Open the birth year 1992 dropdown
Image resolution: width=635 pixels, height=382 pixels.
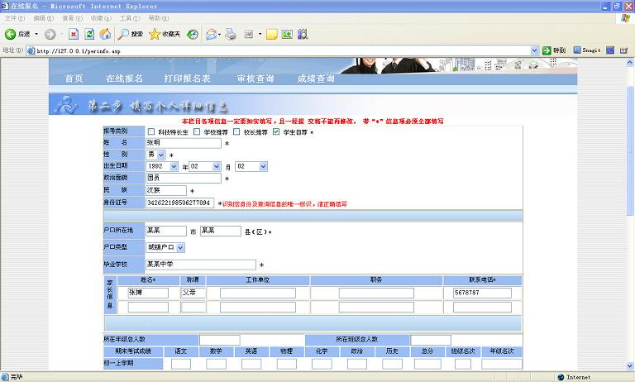click(162, 166)
